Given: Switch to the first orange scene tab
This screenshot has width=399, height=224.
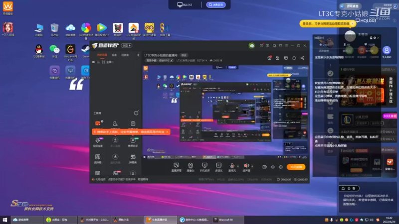Looking at the screenshot, I should (x=102, y=55).
